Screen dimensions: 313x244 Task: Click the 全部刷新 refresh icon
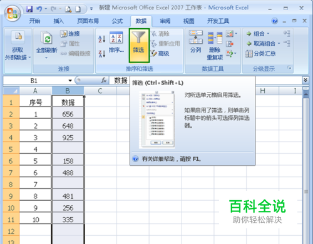click(46, 38)
